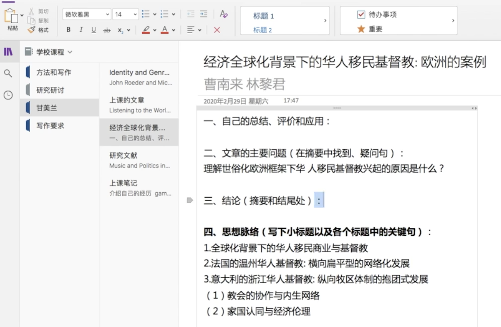Apply the 标题 2 heading style

point(263,30)
